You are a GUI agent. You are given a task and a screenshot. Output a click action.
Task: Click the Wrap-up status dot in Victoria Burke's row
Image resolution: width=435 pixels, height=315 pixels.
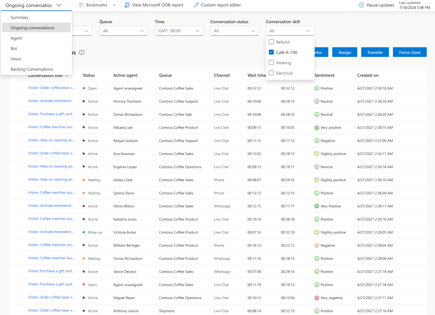pyautogui.click(x=83, y=232)
